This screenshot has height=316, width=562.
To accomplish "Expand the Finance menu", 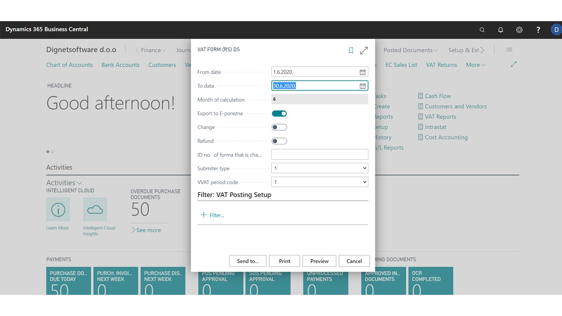I will [154, 50].
